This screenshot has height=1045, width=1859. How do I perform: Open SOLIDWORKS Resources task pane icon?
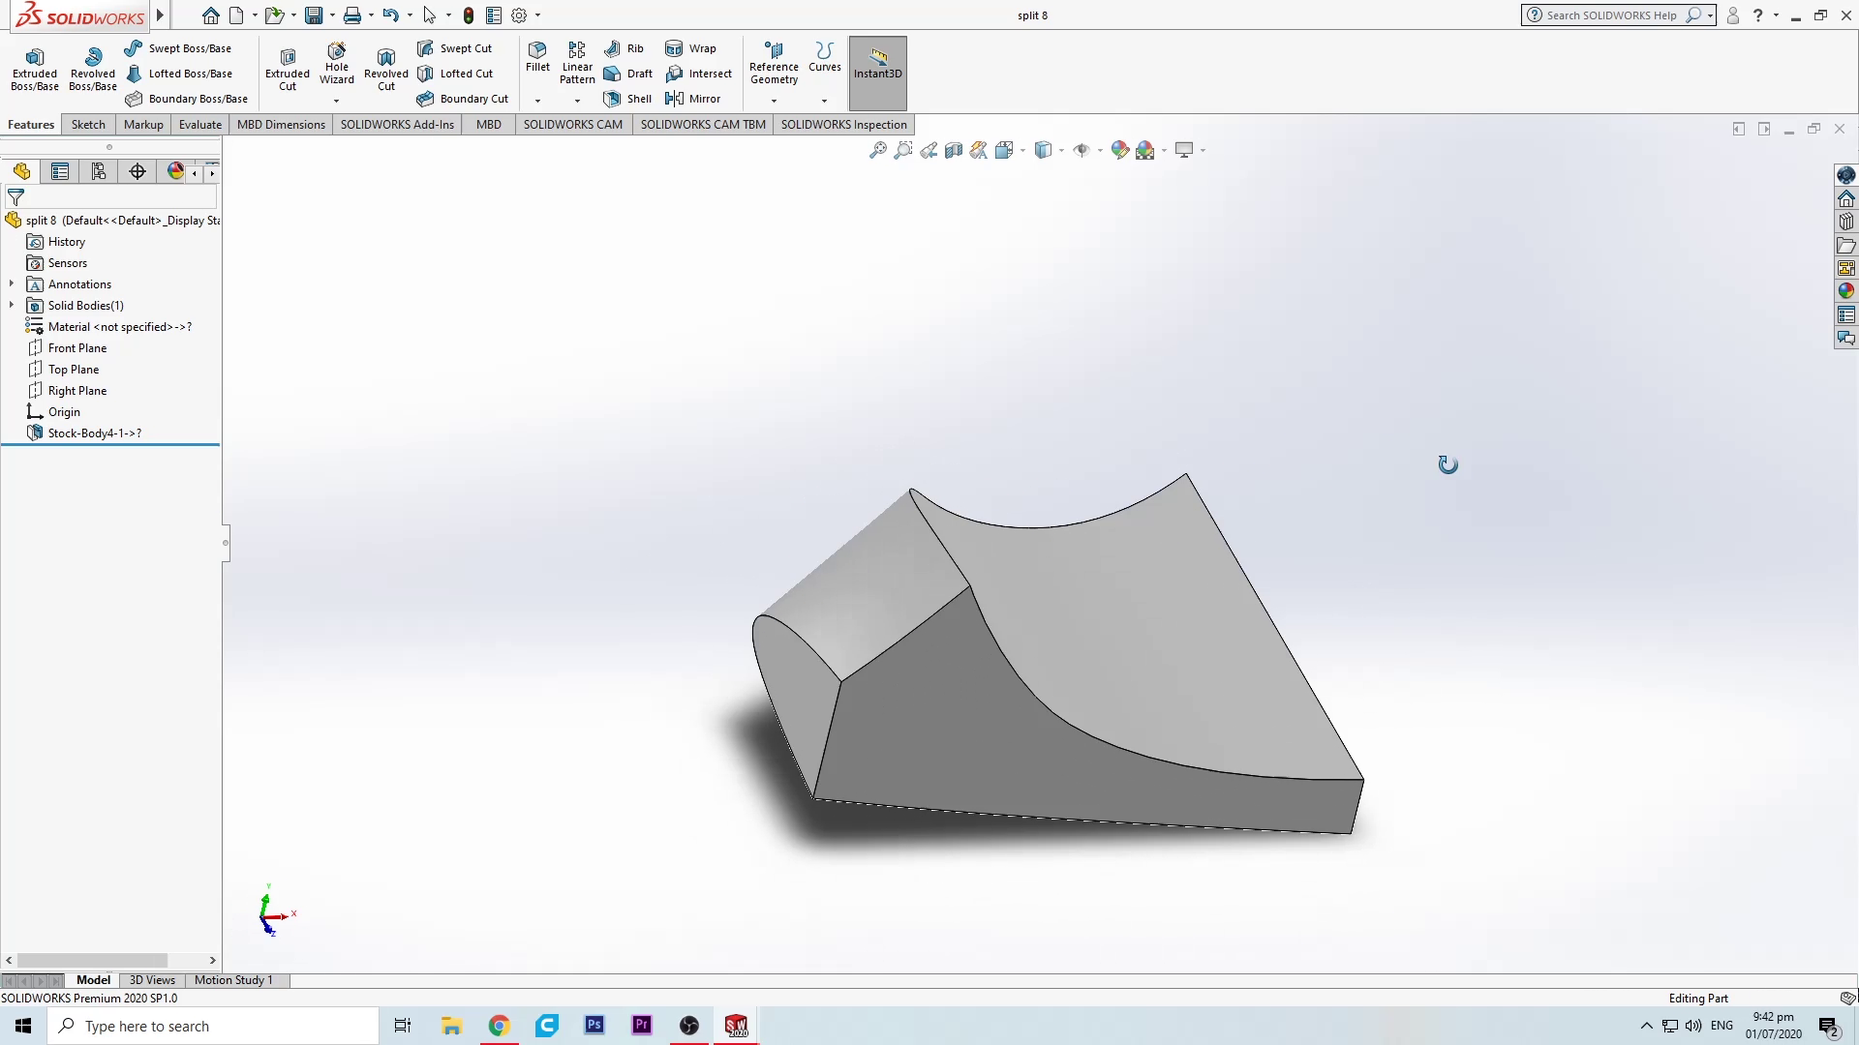(1846, 198)
